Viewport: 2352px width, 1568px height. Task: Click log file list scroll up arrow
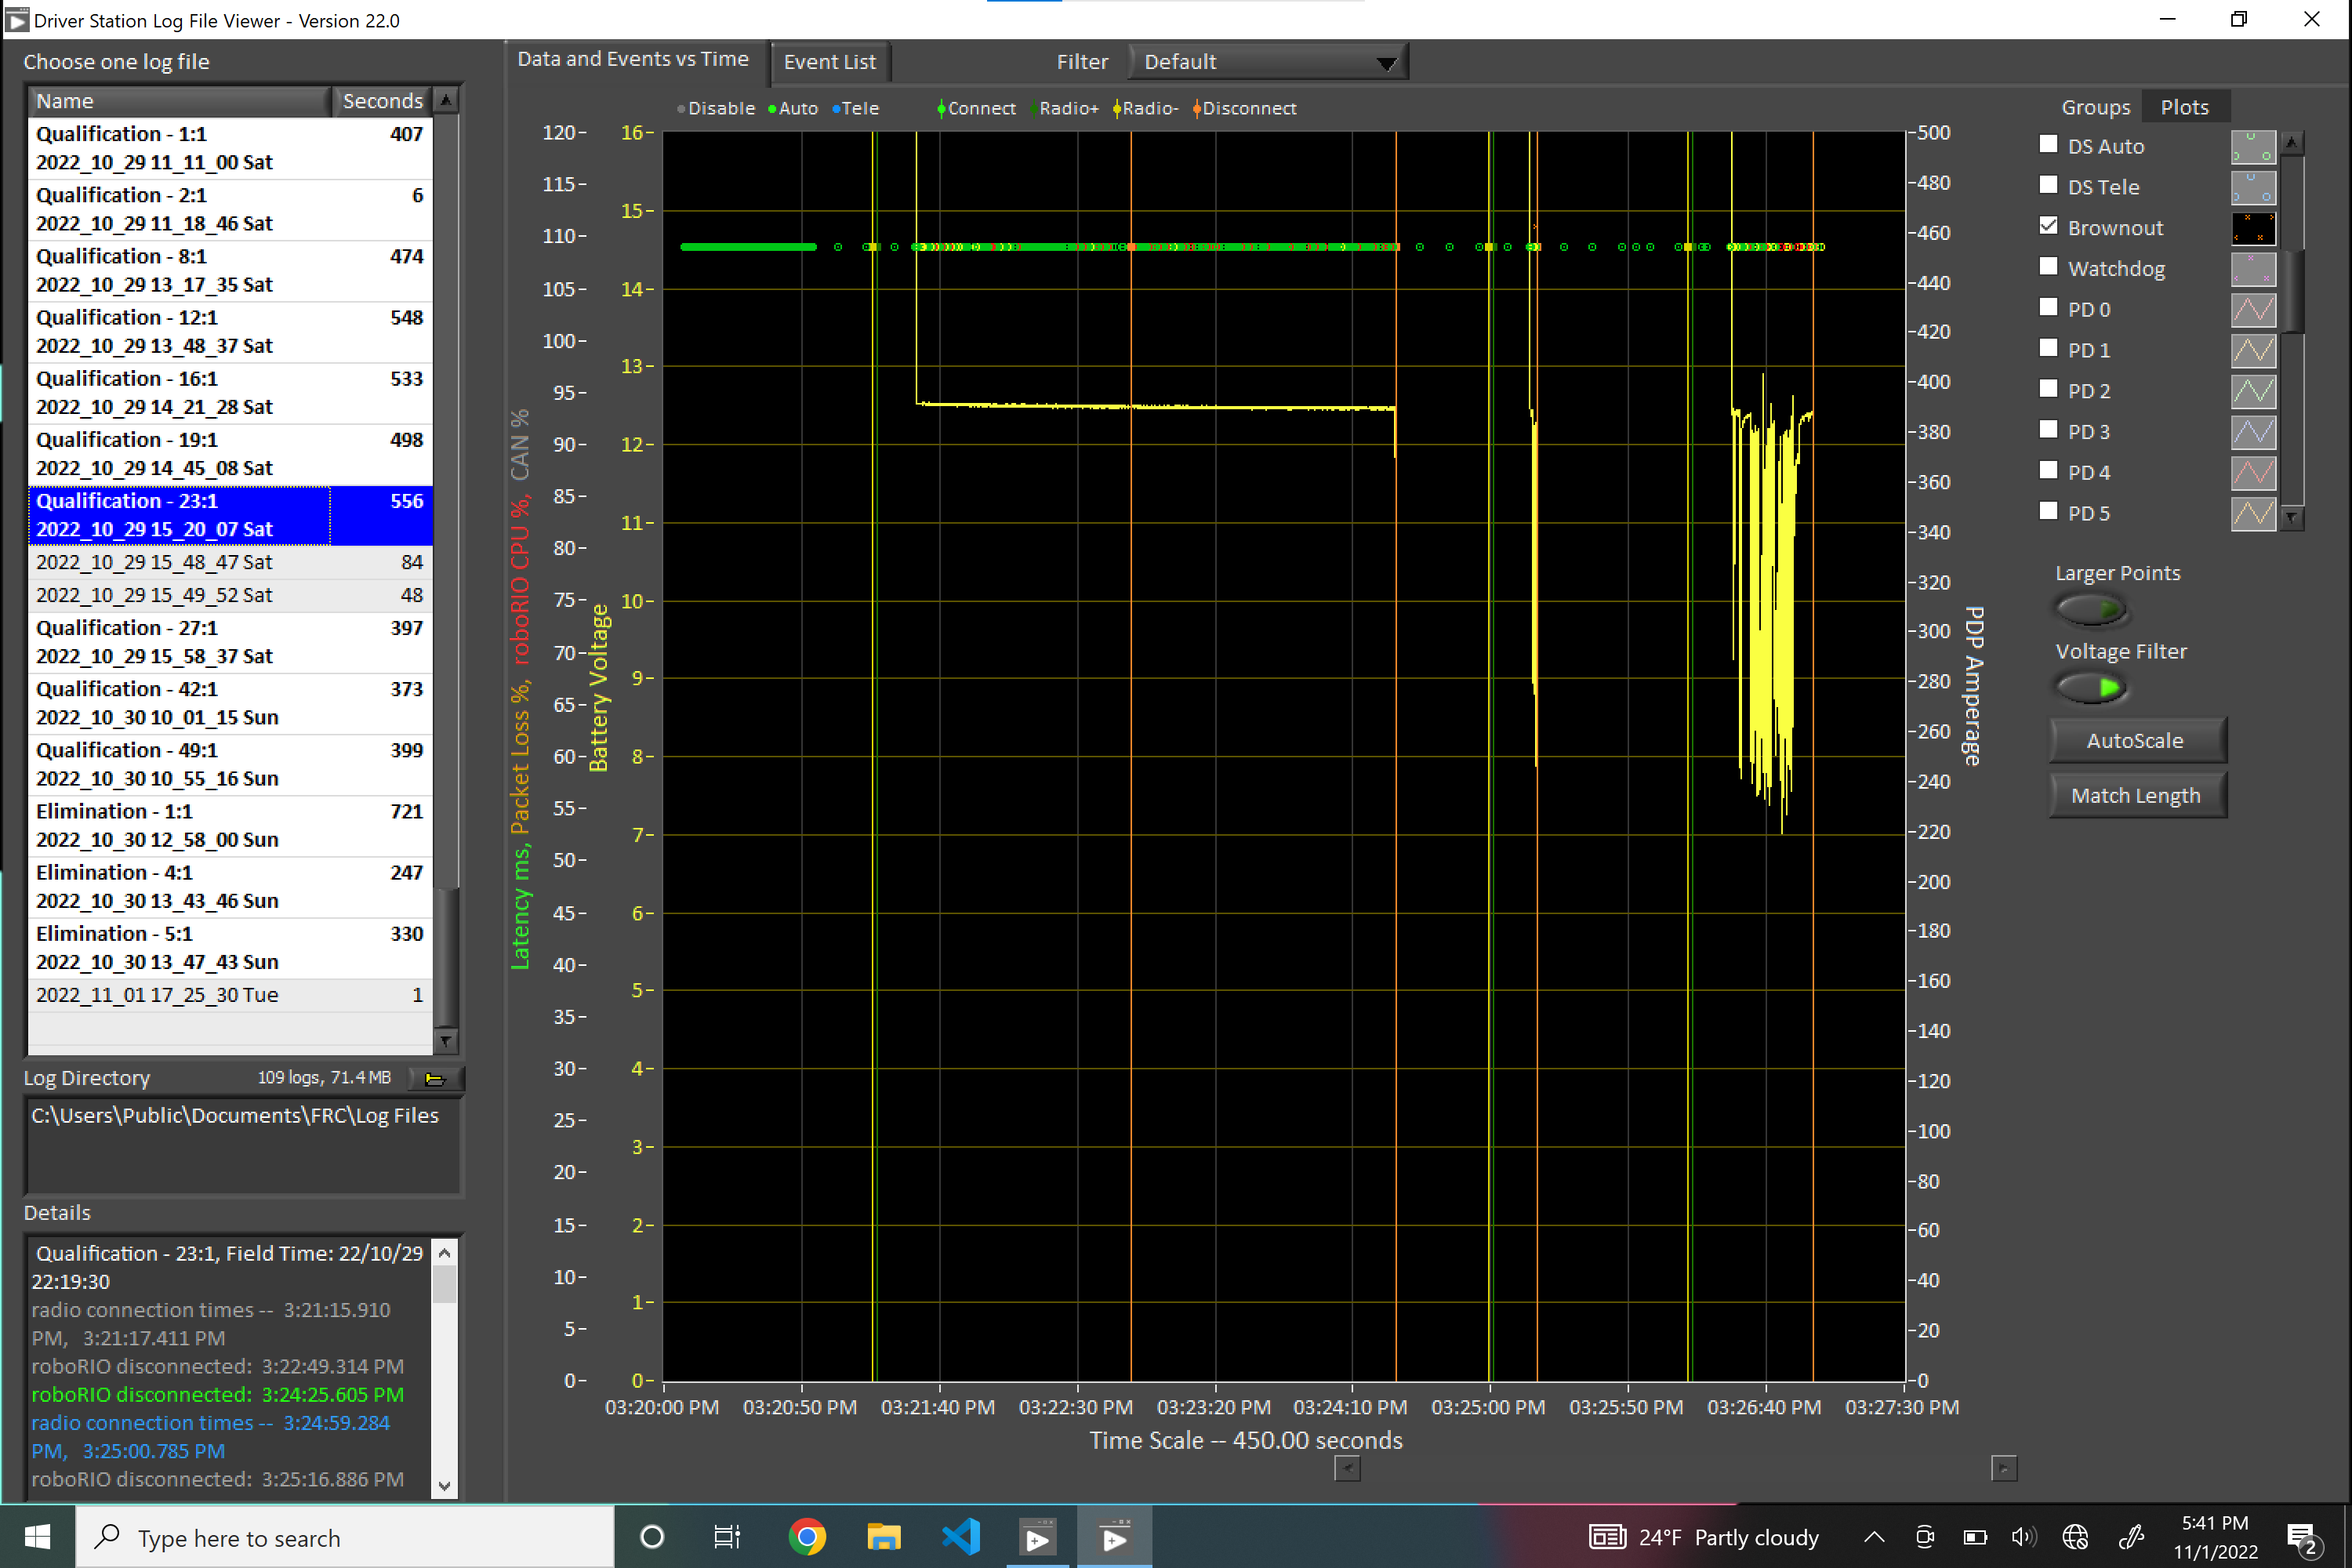[446, 100]
